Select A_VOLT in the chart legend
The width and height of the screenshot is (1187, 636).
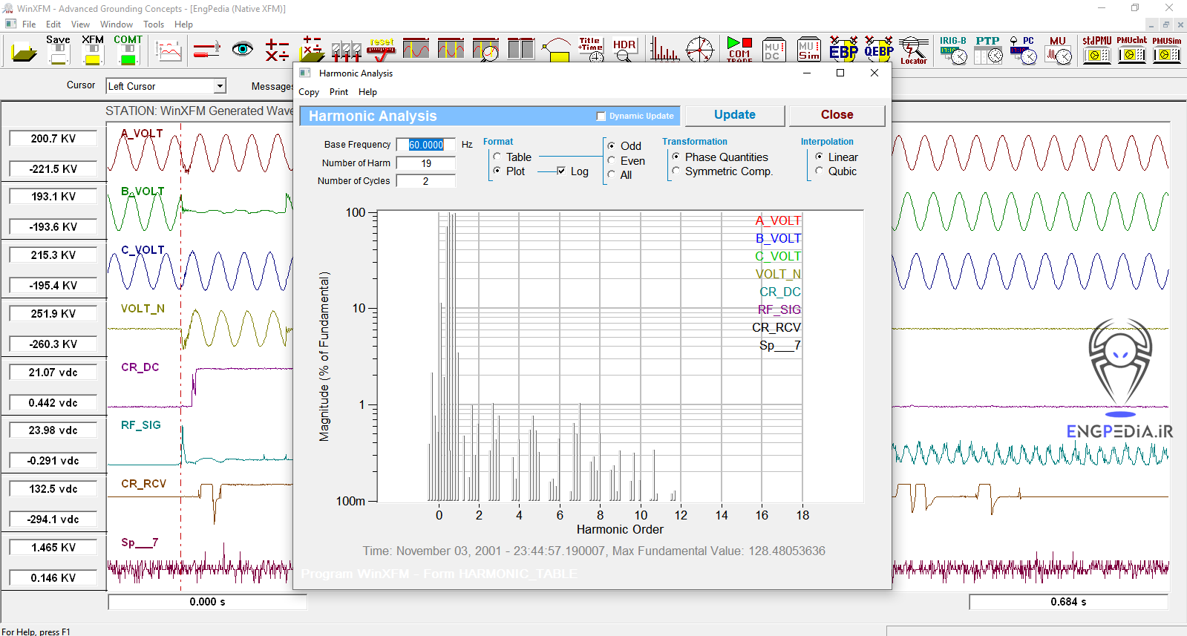click(778, 220)
